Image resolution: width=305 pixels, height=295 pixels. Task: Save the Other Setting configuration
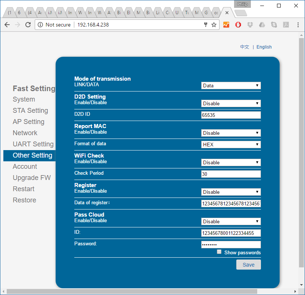point(248,264)
